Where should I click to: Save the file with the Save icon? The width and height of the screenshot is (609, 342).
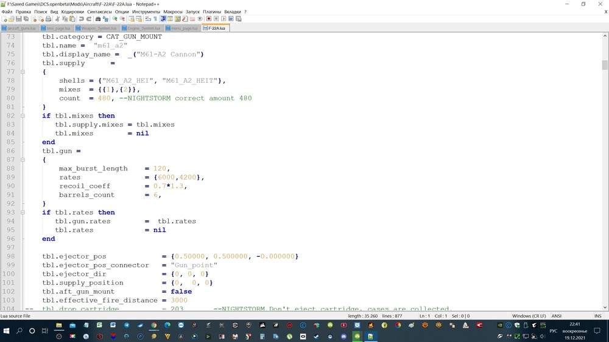tap(19, 19)
